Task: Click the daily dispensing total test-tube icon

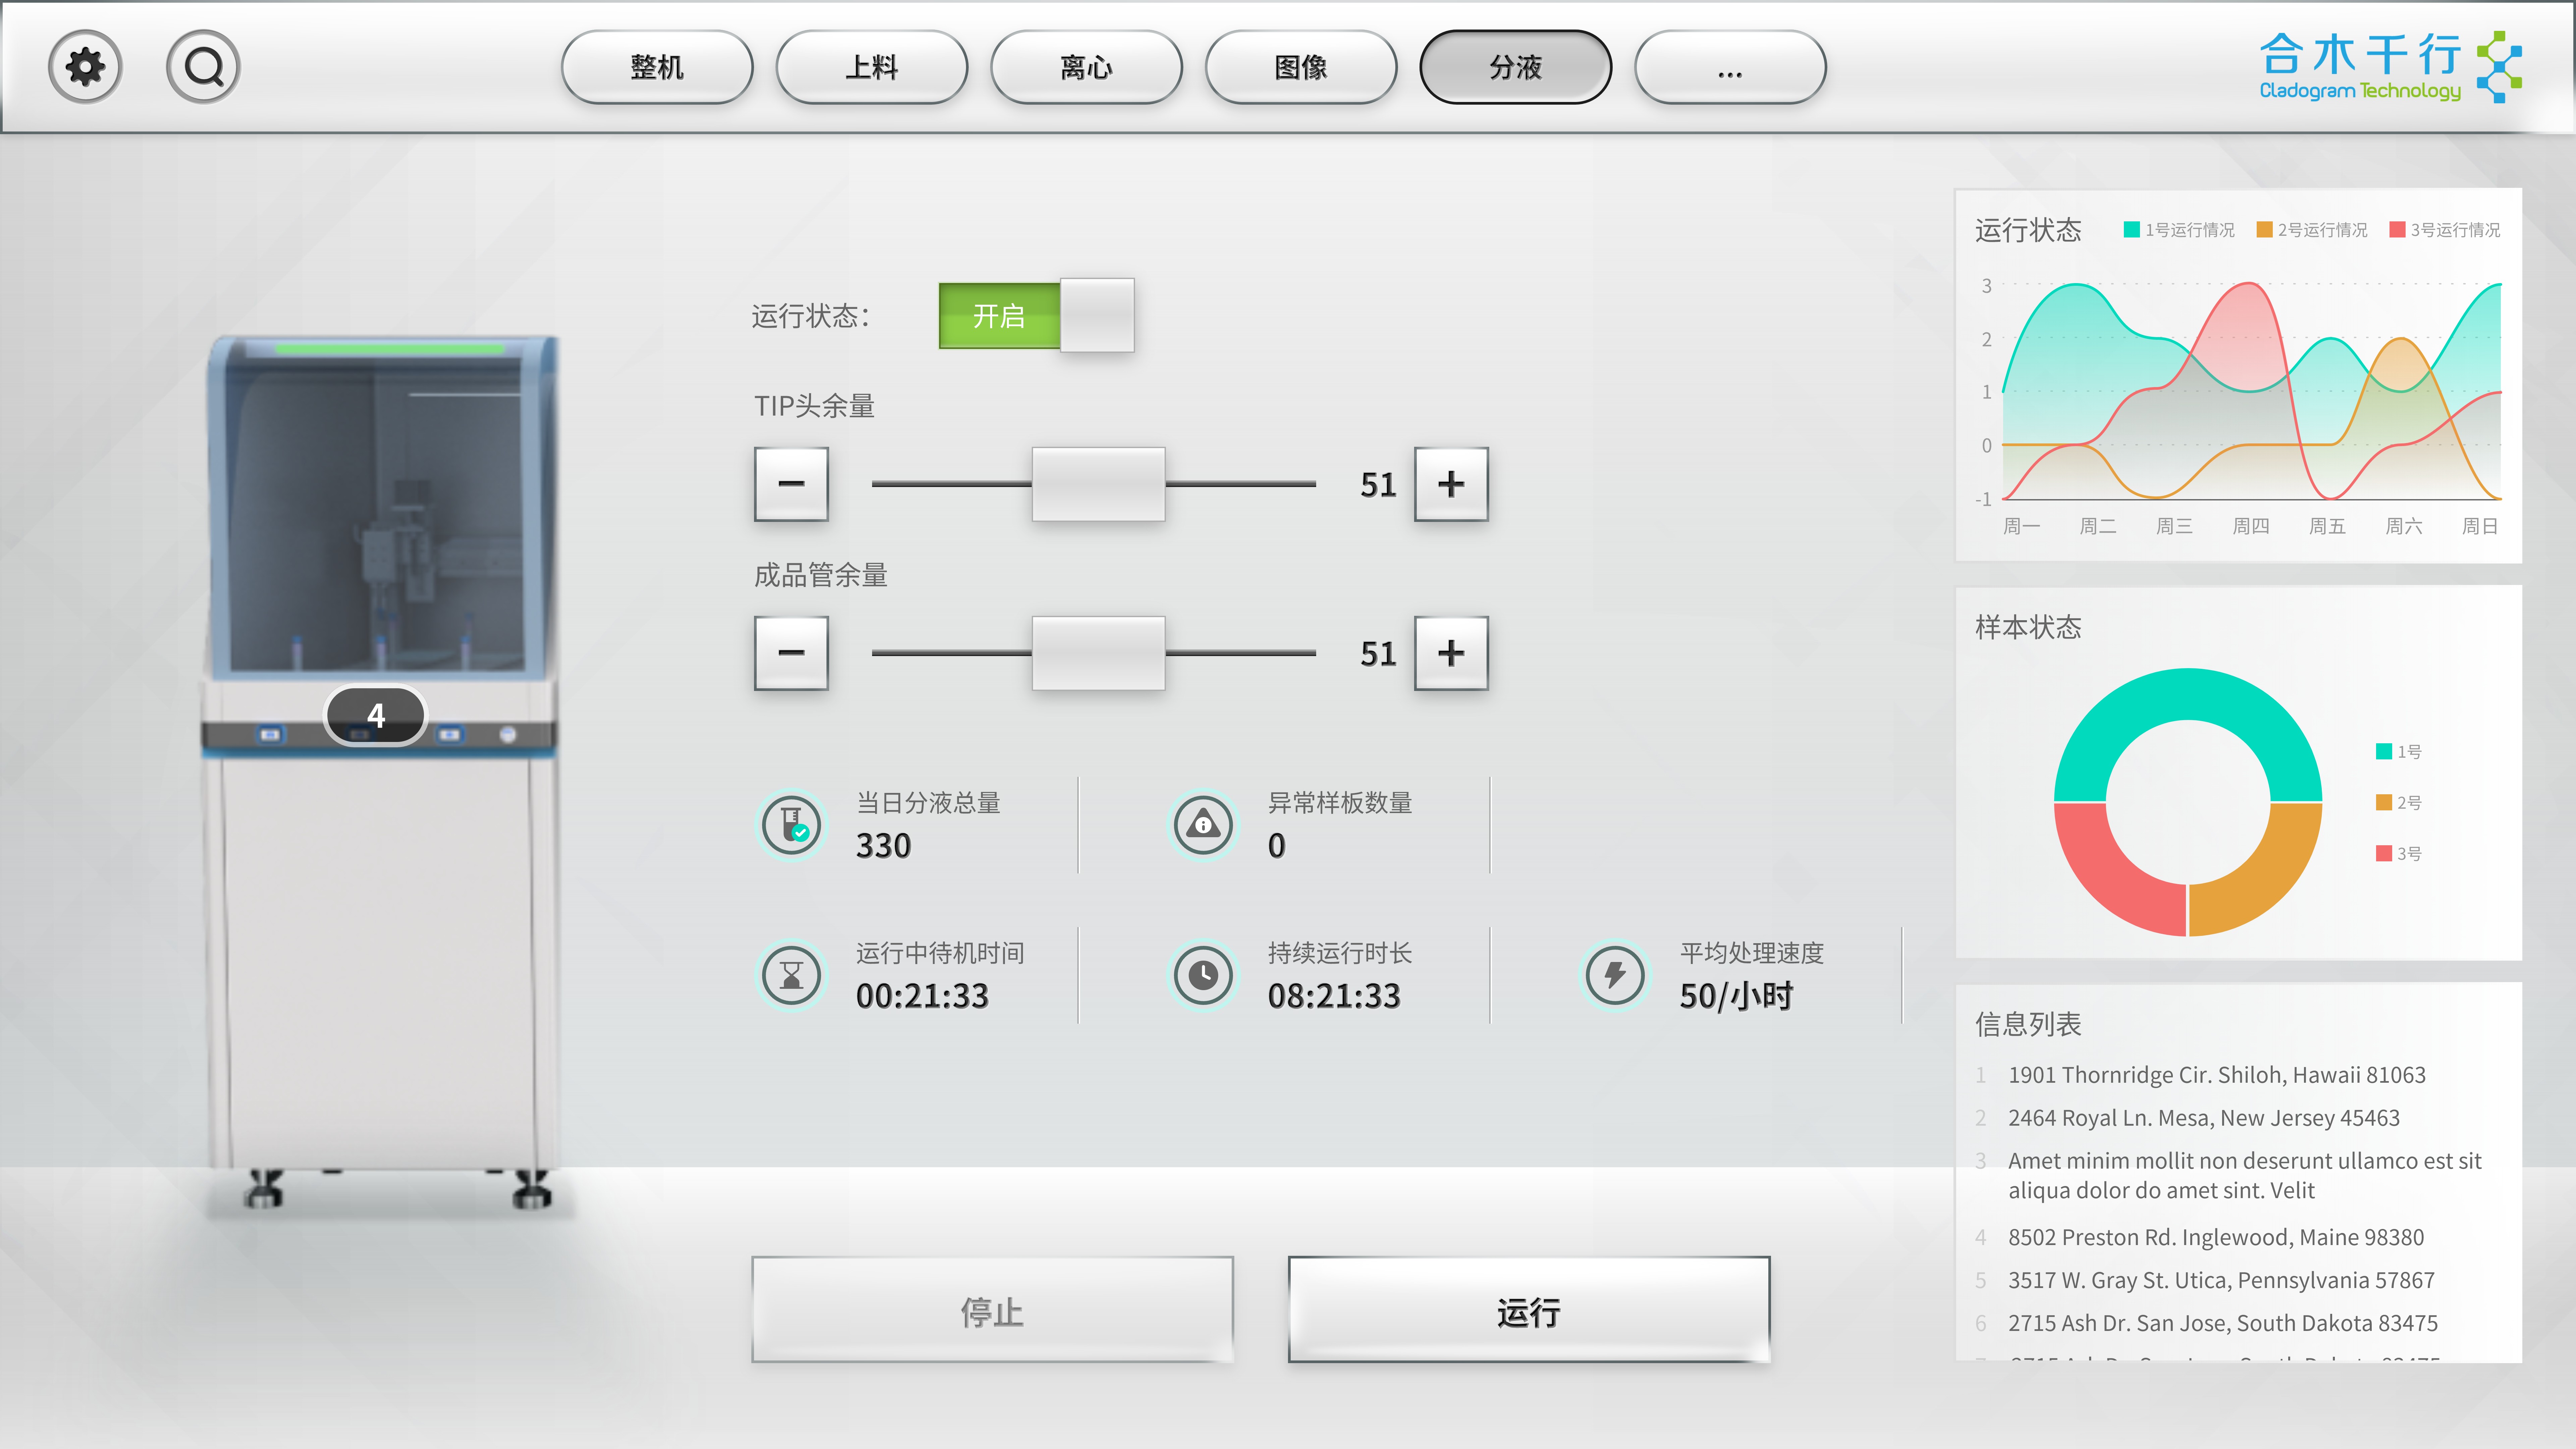Action: (x=791, y=825)
